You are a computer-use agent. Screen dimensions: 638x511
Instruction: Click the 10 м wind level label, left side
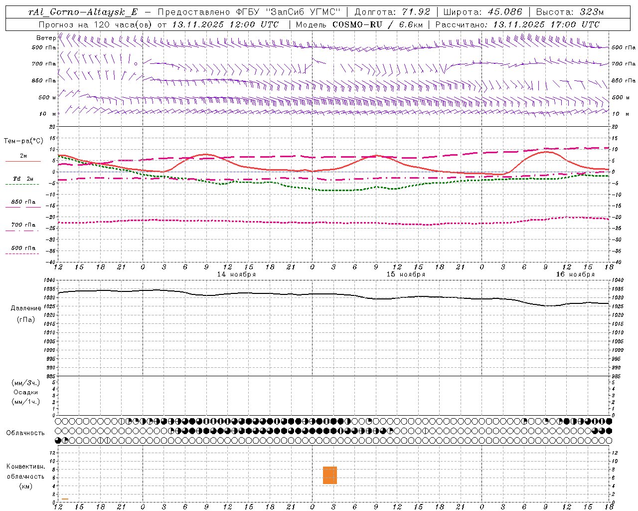pos(47,114)
